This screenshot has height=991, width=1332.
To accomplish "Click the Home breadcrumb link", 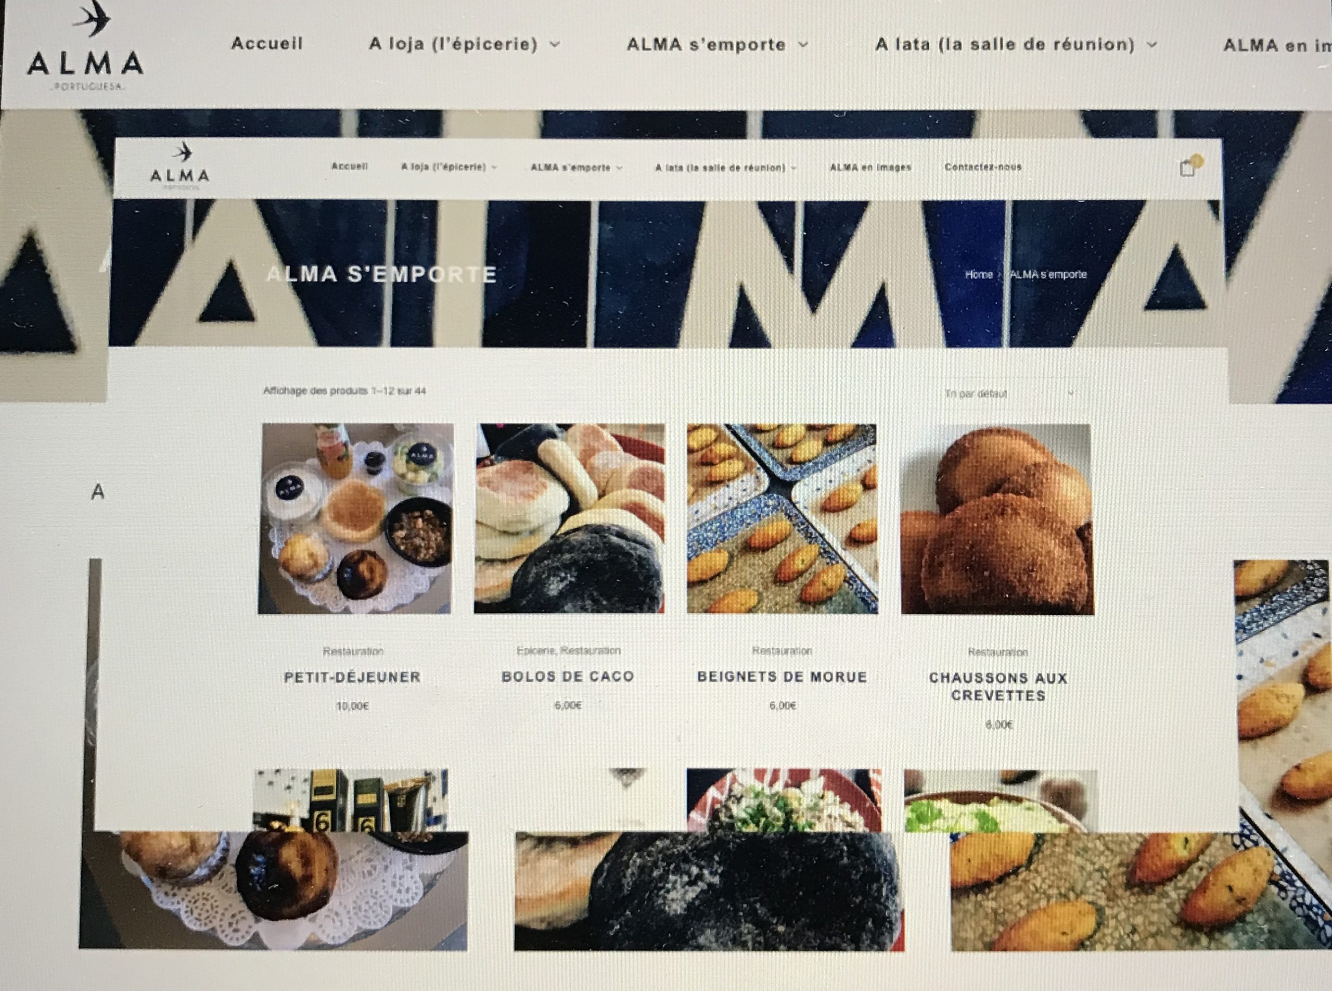I will 979,274.
